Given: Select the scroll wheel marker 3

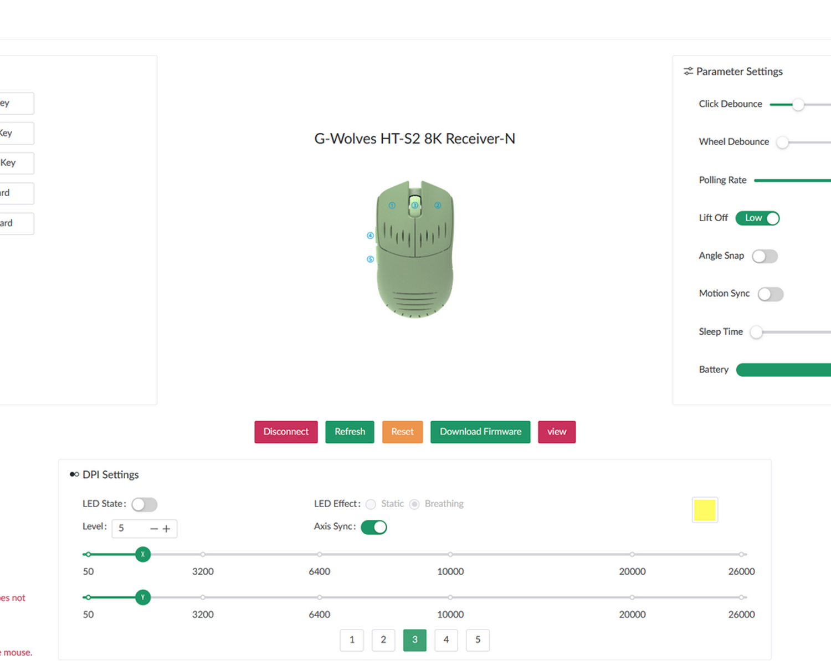Looking at the screenshot, I should click(414, 206).
